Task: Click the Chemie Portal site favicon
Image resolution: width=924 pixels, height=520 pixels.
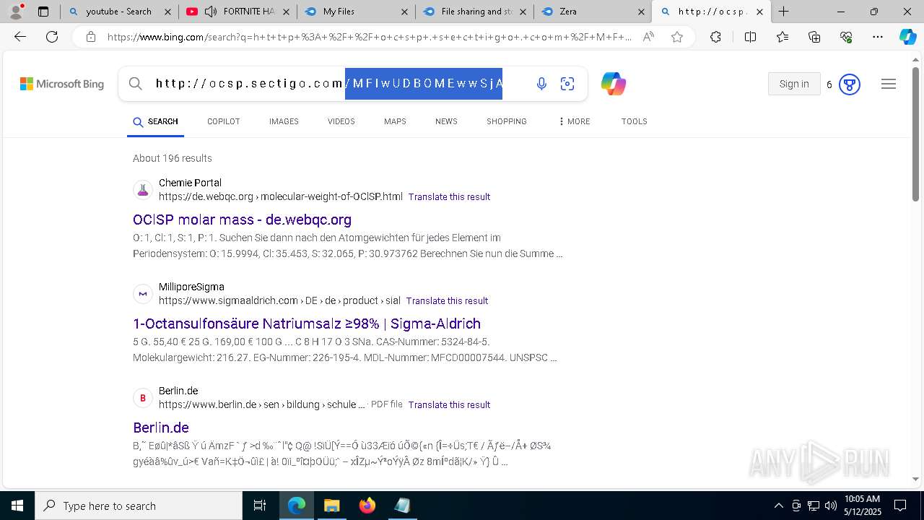Action: [x=143, y=190]
